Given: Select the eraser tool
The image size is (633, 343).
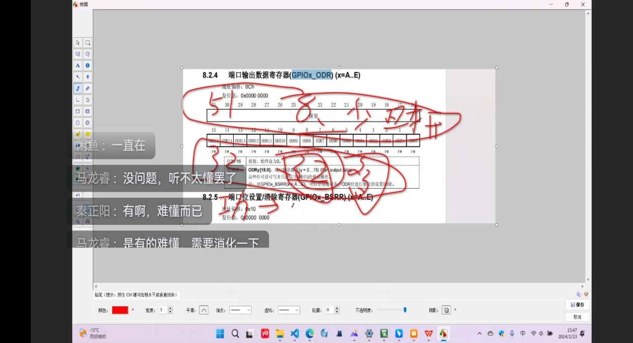Looking at the screenshot, I should [x=87, y=89].
